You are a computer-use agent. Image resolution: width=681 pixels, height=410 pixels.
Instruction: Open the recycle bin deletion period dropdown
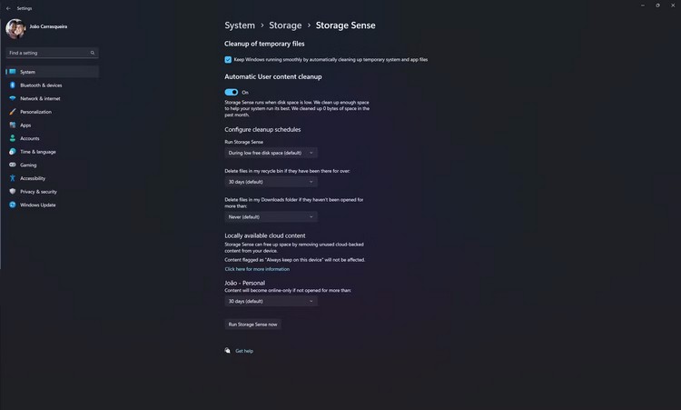[271, 182]
